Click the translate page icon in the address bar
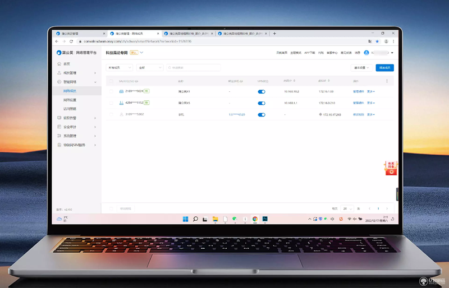Viewport: 449px width, 288px height. point(370,41)
